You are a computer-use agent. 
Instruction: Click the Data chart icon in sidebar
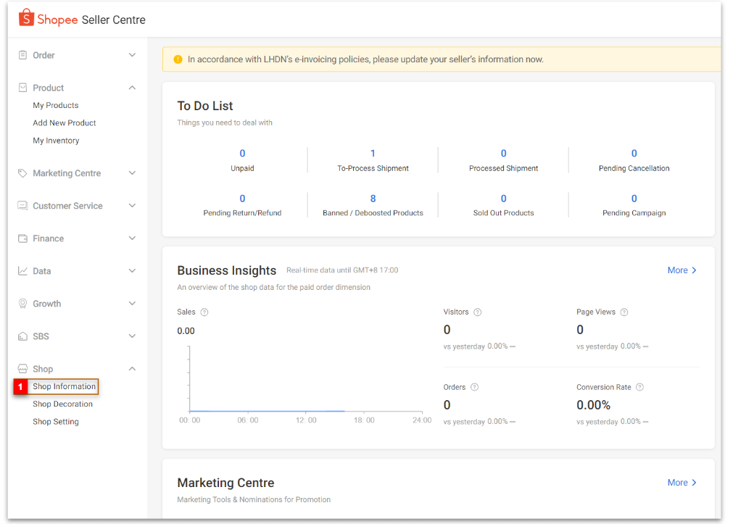(x=22, y=271)
